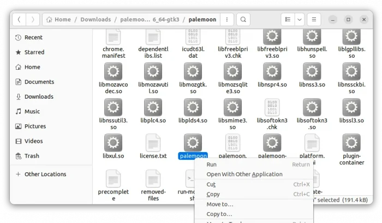Screen dimensions: 382x223
Task: Select the license.txt file
Action: 153,143
